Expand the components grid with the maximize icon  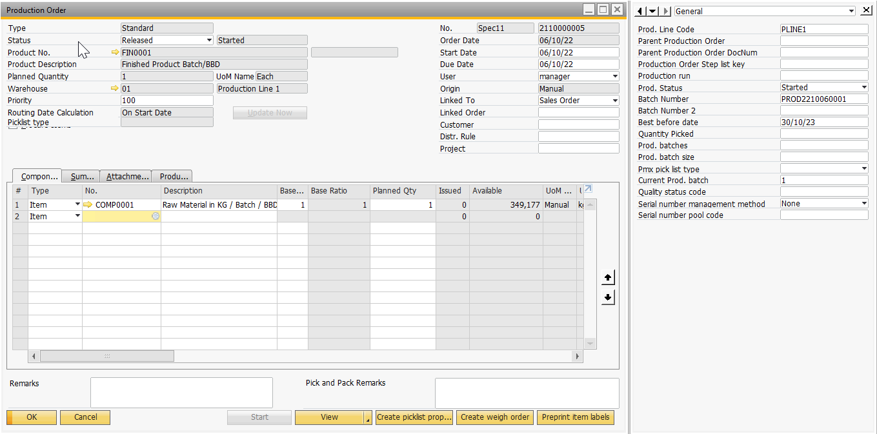pyautogui.click(x=588, y=190)
